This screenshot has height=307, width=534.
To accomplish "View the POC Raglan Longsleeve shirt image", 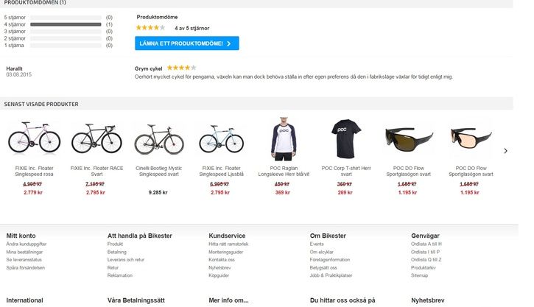I will (283, 138).
